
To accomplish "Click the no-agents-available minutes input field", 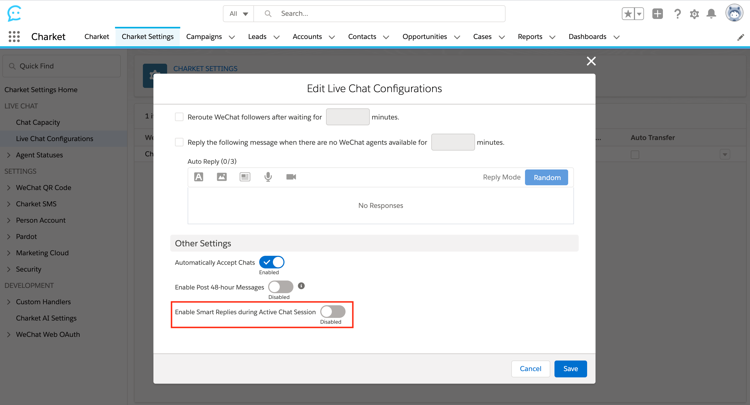I will [453, 142].
